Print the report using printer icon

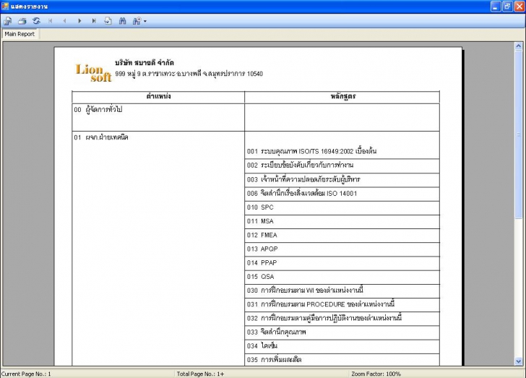click(x=22, y=21)
